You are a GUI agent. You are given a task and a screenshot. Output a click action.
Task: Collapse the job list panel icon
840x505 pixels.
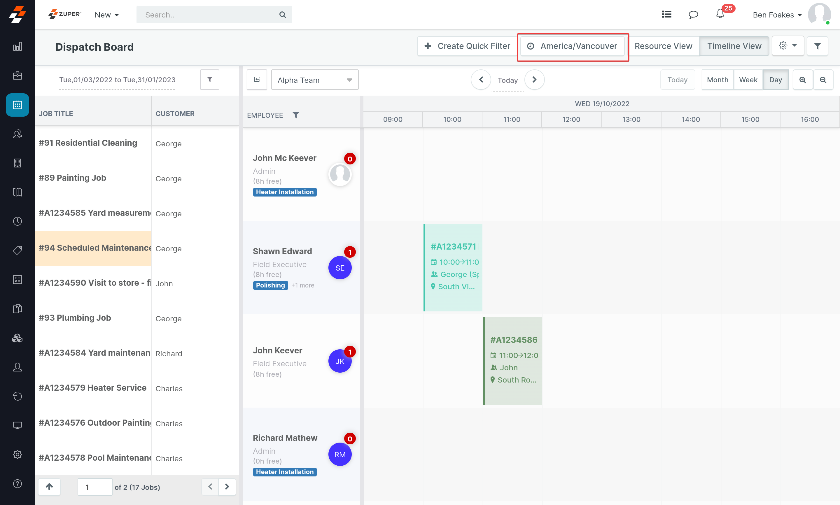(257, 80)
